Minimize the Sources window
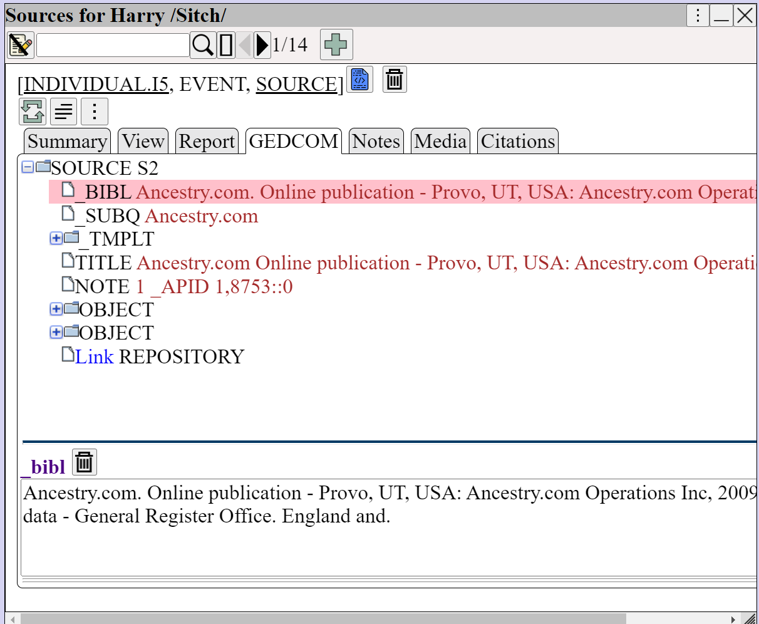 tap(721, 15)
